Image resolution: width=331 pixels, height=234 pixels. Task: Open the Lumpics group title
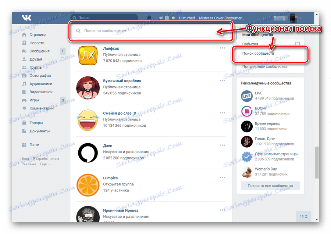point(110,178)
